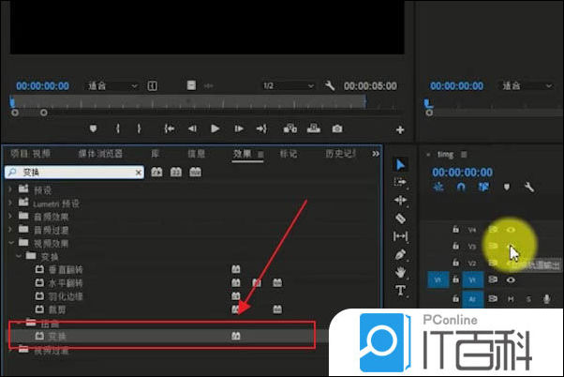564x377 pixels.
Task: Play the source monitor clip
Action: pos(215,128)
